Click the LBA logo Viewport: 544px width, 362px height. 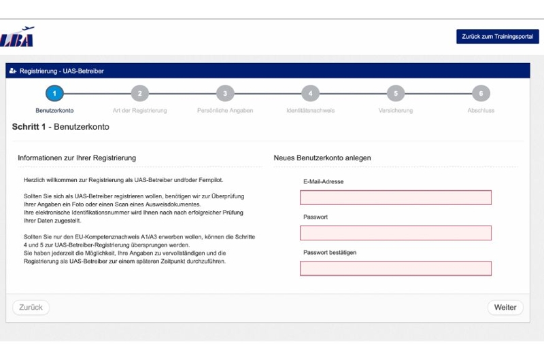[x=17, y=37]
